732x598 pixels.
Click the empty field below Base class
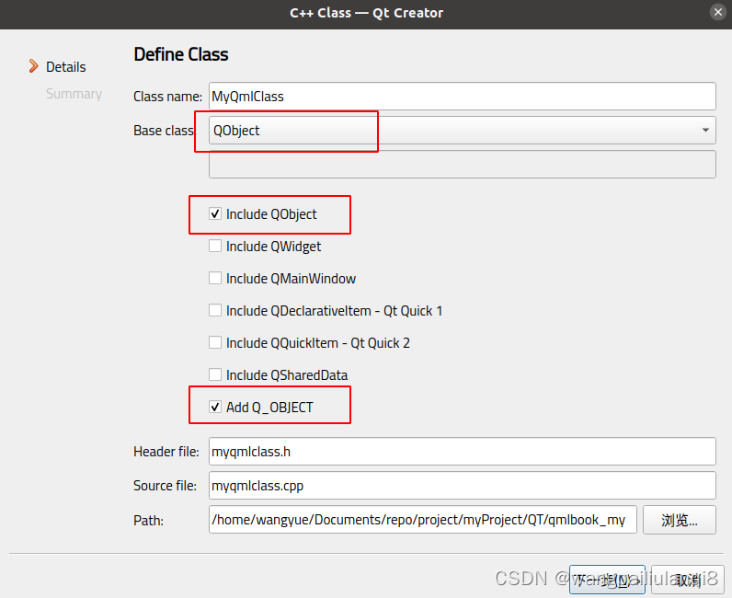click(x=463, y=164)
